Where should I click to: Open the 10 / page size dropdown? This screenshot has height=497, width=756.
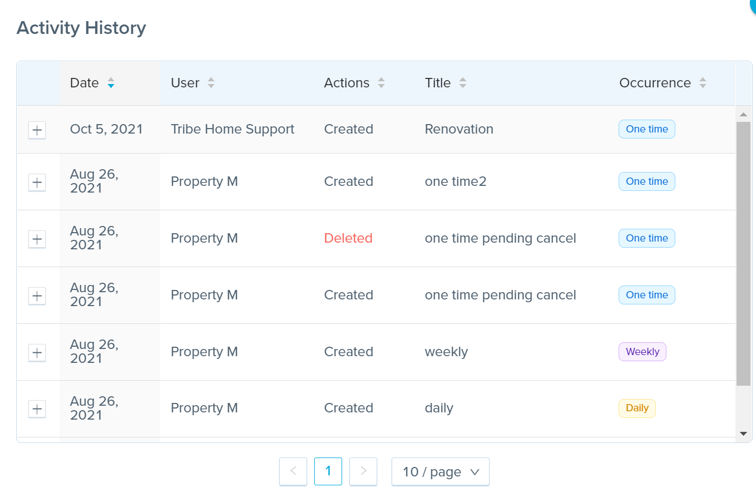pyautogui.click(x=441, y=471)
